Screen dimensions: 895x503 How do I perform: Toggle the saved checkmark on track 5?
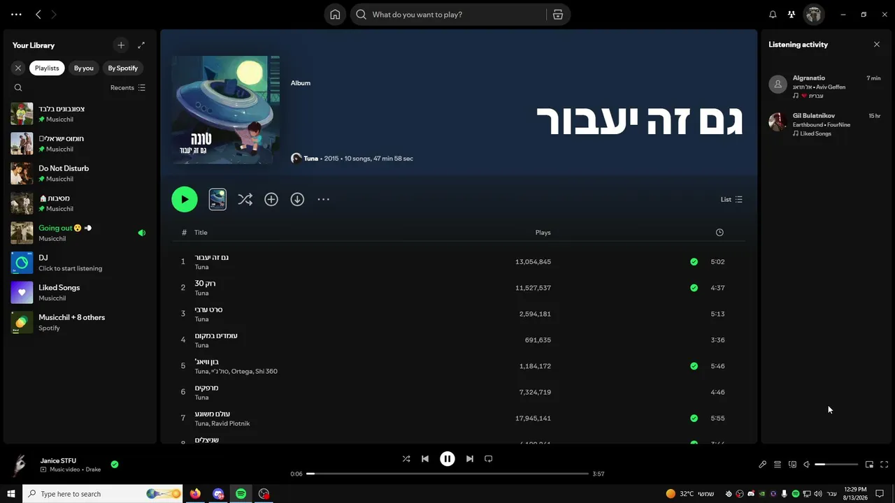tap(694, 366)
